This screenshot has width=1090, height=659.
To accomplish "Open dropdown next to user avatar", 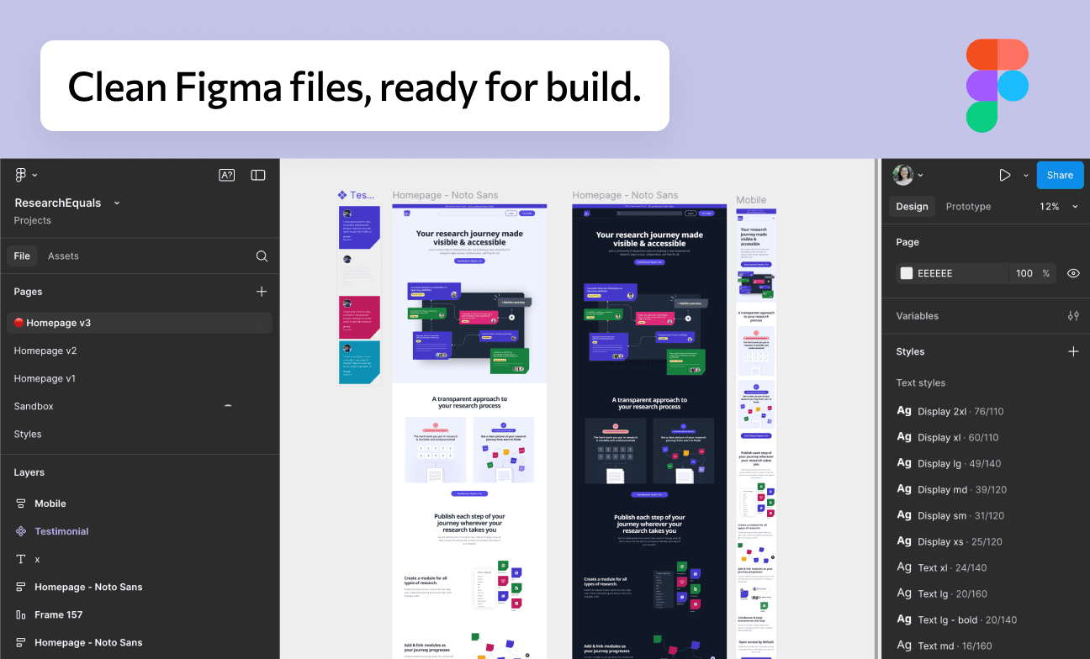I will 920,176.
